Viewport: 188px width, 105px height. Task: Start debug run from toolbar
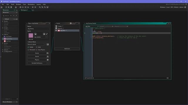[x=20, y=7]
